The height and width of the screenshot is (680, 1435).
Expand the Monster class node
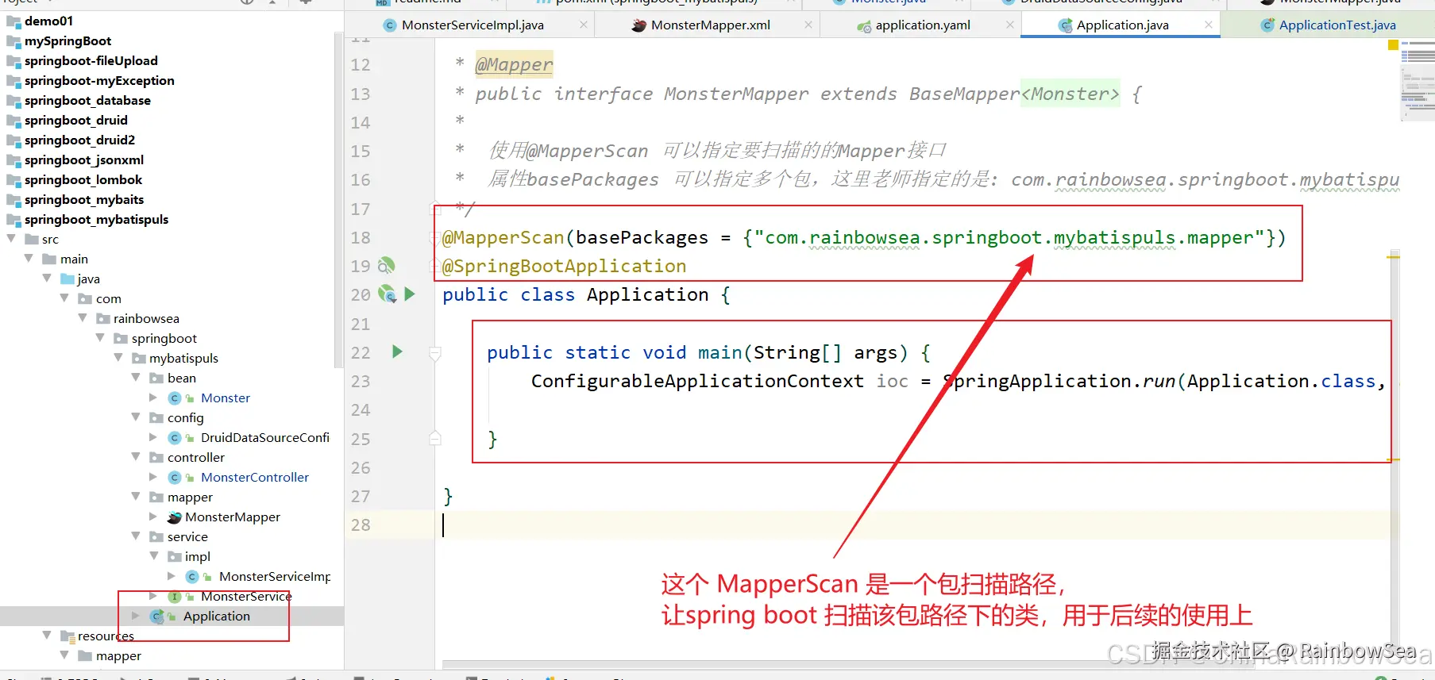pyautogui.click(x=153, y=397)
